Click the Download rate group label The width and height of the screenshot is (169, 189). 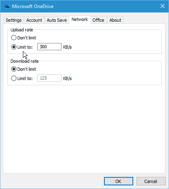click(24, 61)
